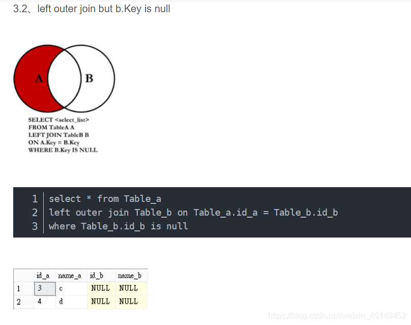The image size is (411, 325).
Task: Click the letter A label in the diagram
Action: pos(39,78)
